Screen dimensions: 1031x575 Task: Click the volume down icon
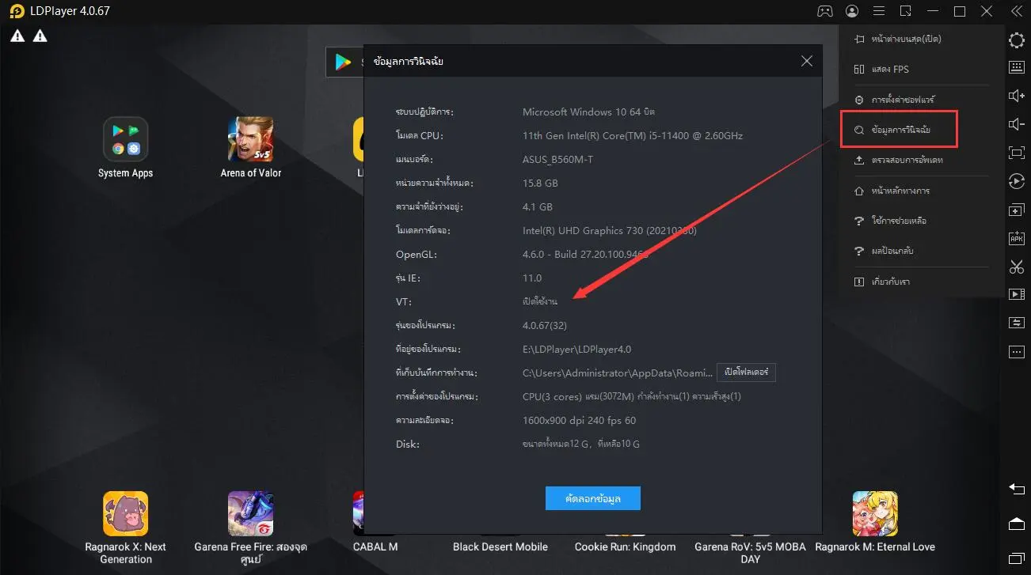click(1016, 124)
